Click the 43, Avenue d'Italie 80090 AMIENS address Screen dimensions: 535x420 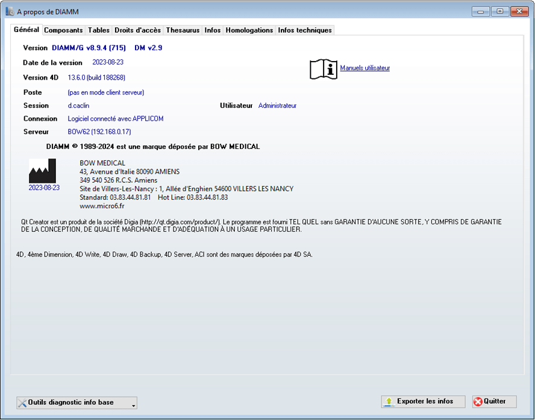(130, 171)
